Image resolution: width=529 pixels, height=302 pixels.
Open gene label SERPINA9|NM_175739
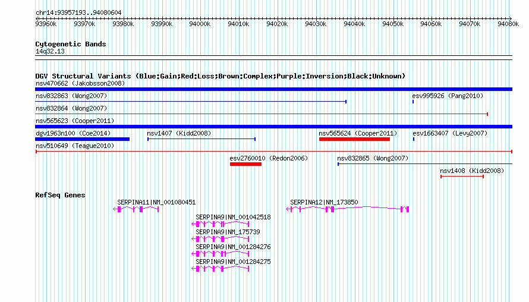pos(228,232)
